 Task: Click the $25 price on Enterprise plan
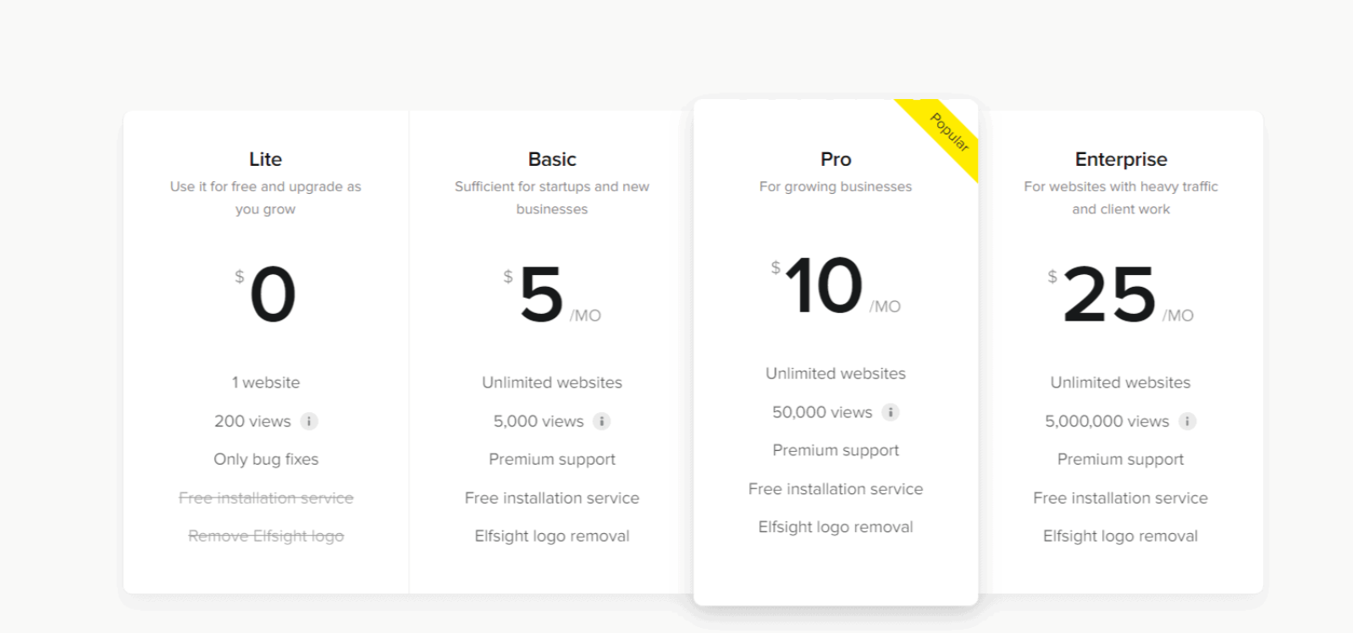[1110, 296]
